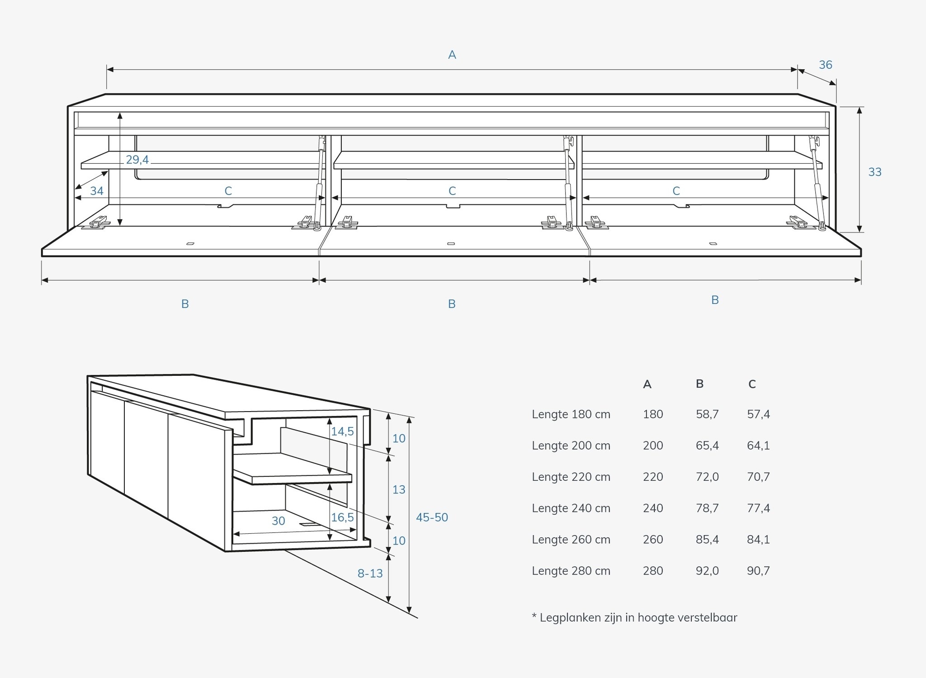Click the "Lengte 280 cm" row label
Screen dimensions: 926x678
(x=571, y=571)
